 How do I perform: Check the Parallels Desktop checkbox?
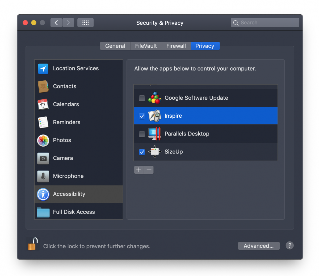(142, 134)
